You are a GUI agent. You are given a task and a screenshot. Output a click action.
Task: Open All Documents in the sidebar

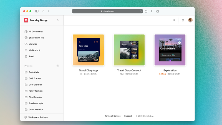(36, 32)
